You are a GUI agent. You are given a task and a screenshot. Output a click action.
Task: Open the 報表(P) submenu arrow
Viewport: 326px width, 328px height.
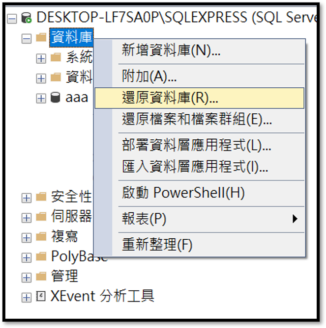tap(295, 219)
